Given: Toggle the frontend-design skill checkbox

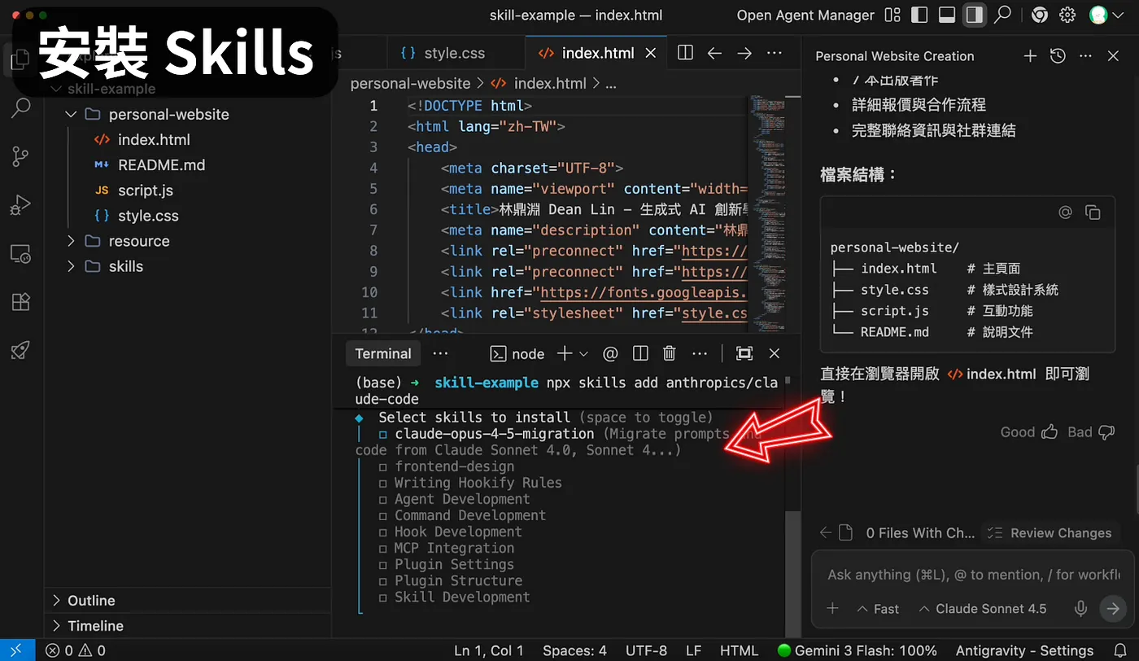Looking at the screenshot, I should 383,467.
